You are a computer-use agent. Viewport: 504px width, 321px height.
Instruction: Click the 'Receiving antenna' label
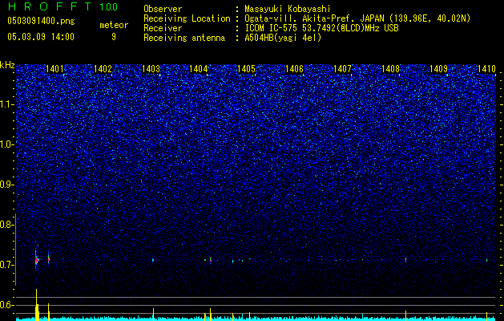click(x=184, y=38)
